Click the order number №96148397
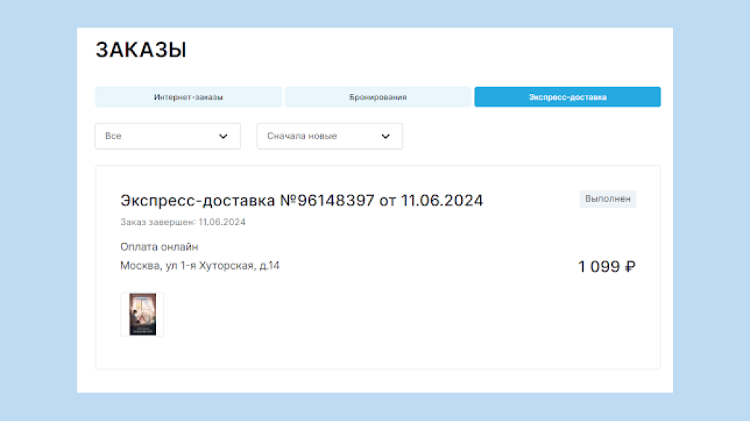This screenshot has height=421, width=750. tap(327, 200)
